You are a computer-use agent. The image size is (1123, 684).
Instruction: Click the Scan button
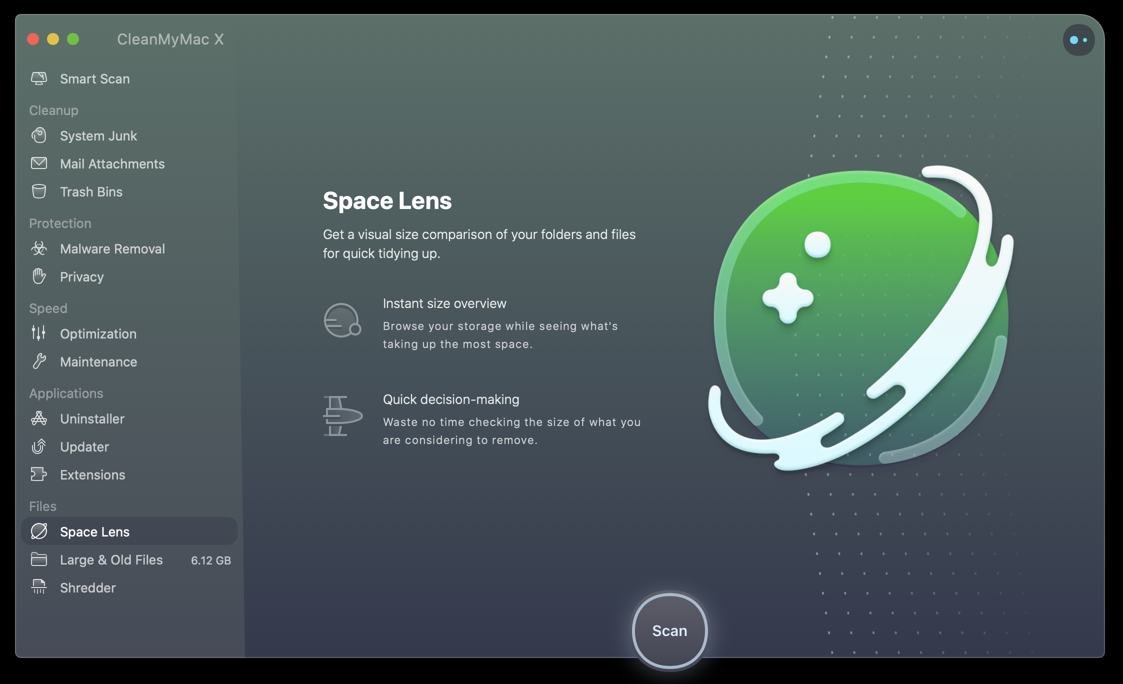coord(670,630)
